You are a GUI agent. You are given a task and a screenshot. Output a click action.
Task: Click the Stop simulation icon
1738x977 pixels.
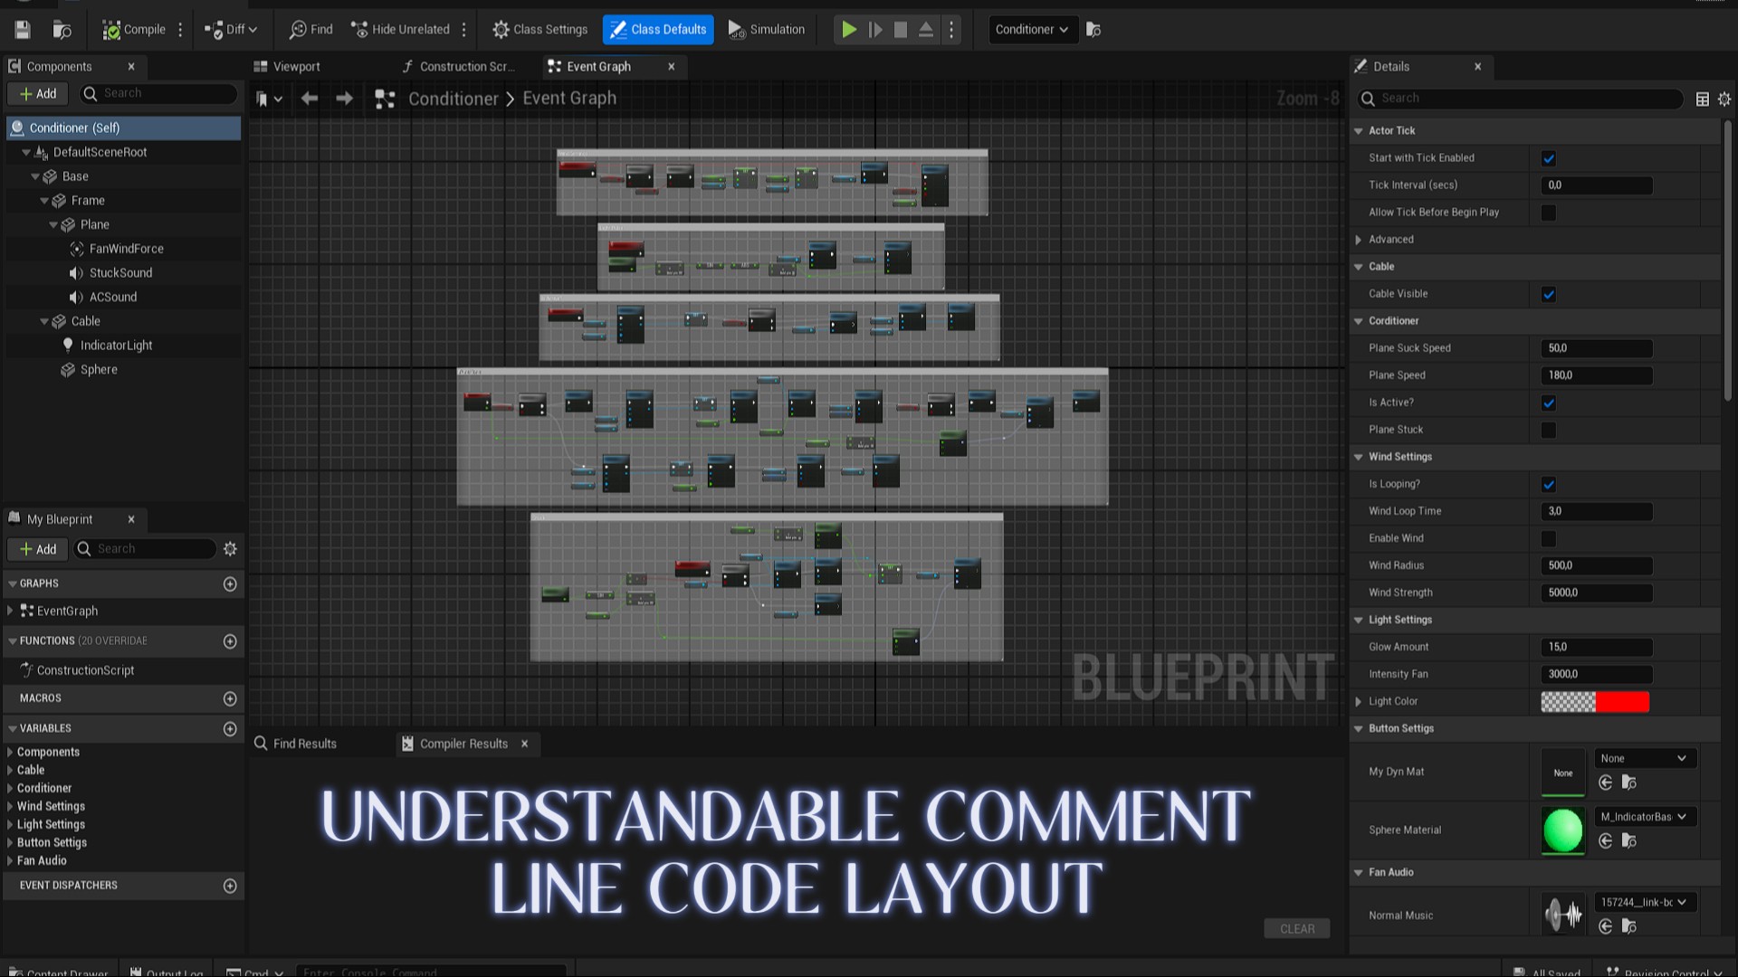pos(900,30)
